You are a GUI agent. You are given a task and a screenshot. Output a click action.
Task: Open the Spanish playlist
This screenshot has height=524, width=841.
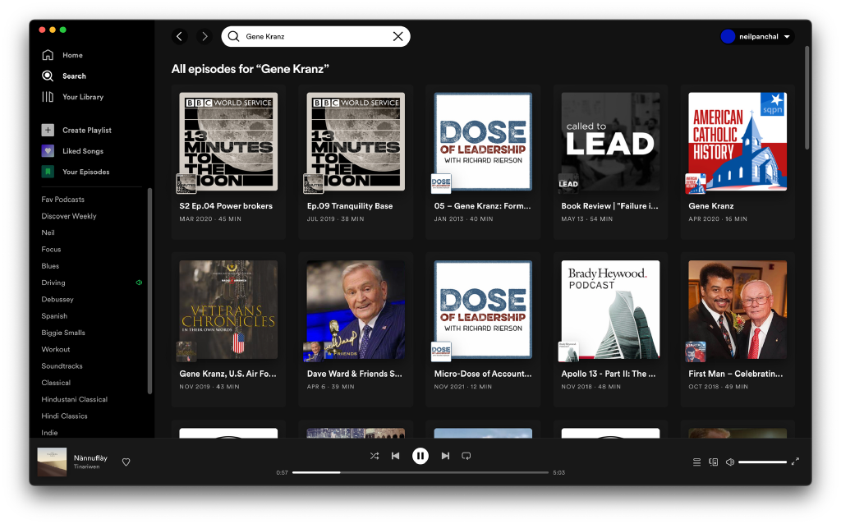[54, 316]
